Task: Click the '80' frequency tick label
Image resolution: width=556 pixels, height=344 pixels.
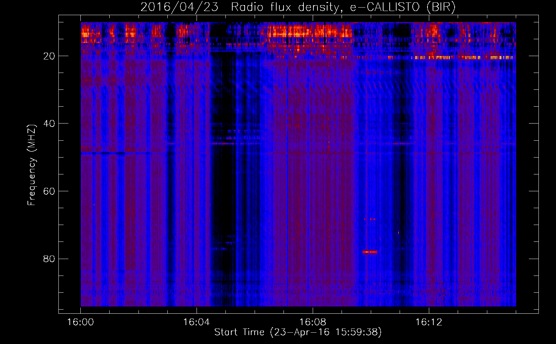Action: tap(49, 259)
